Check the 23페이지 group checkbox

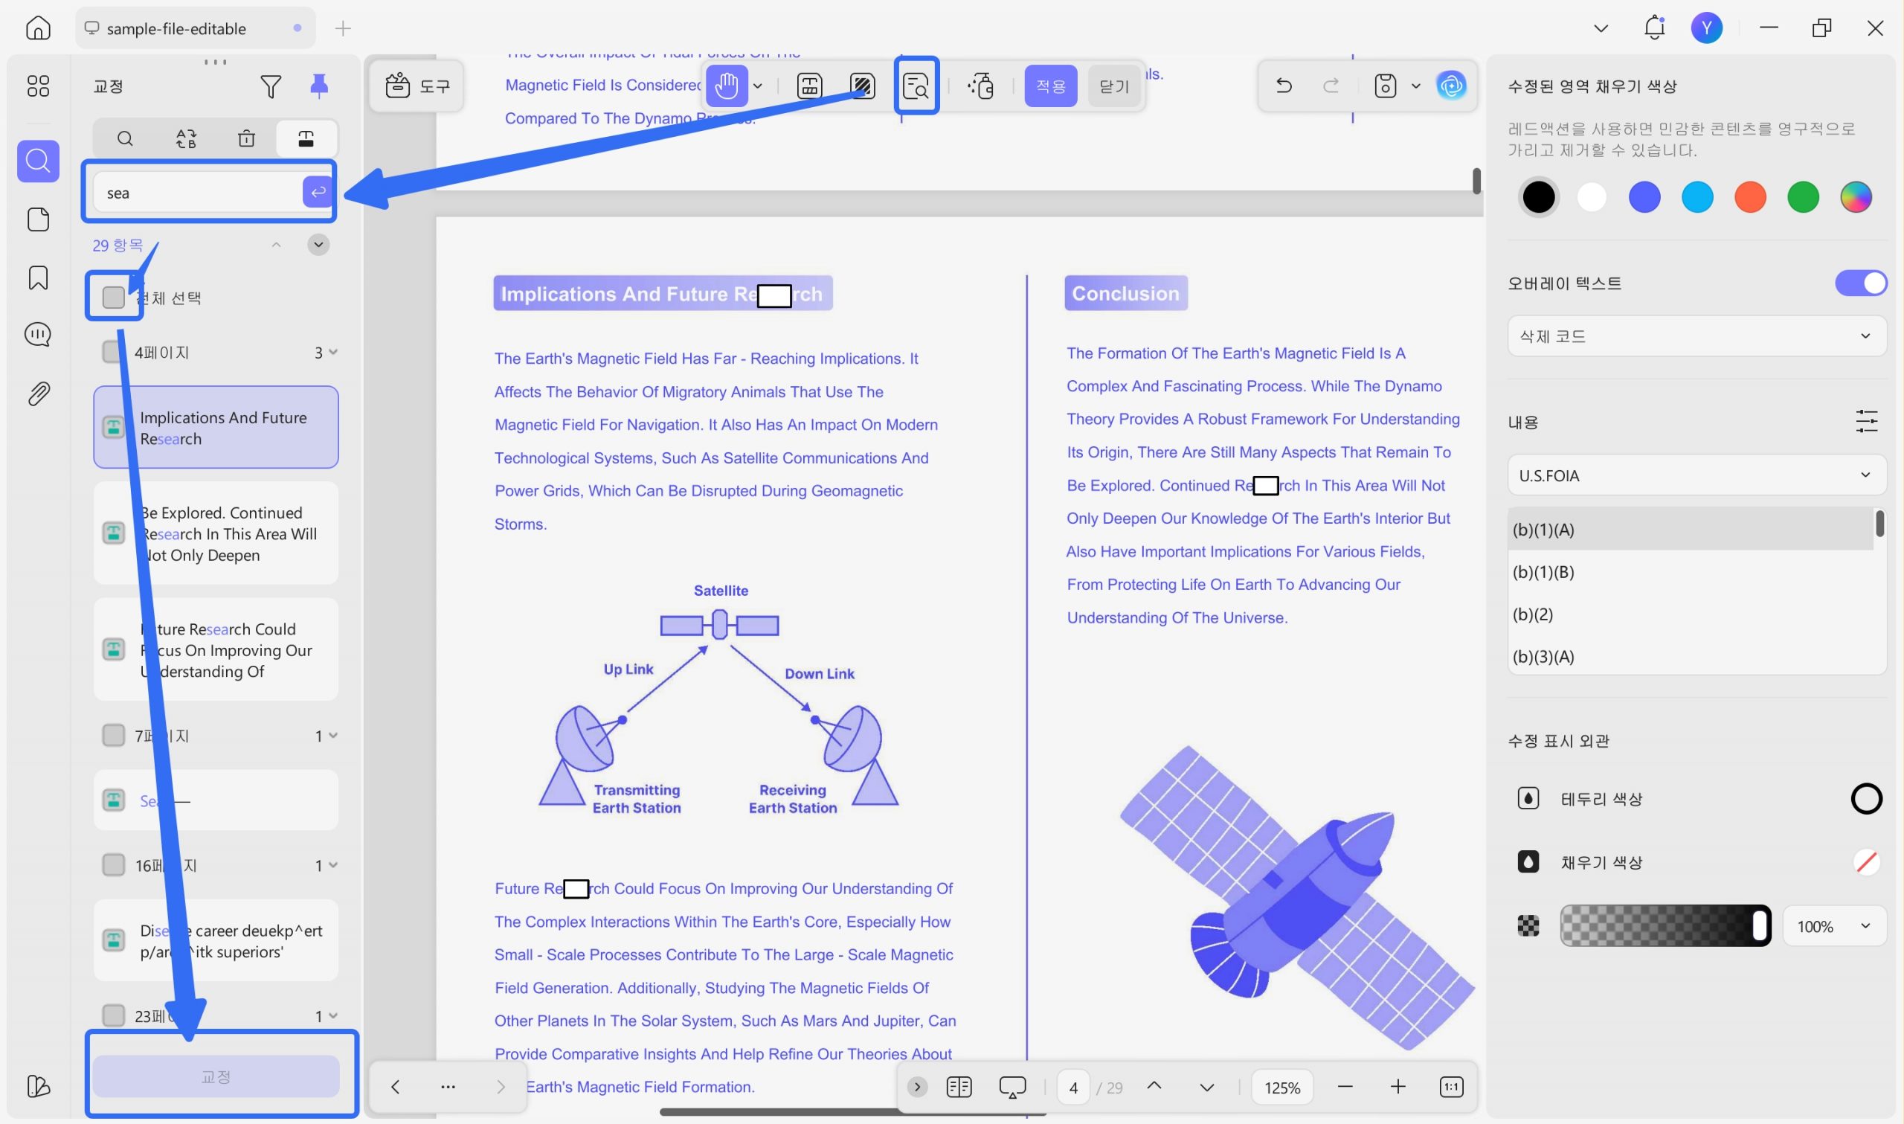113,1015
